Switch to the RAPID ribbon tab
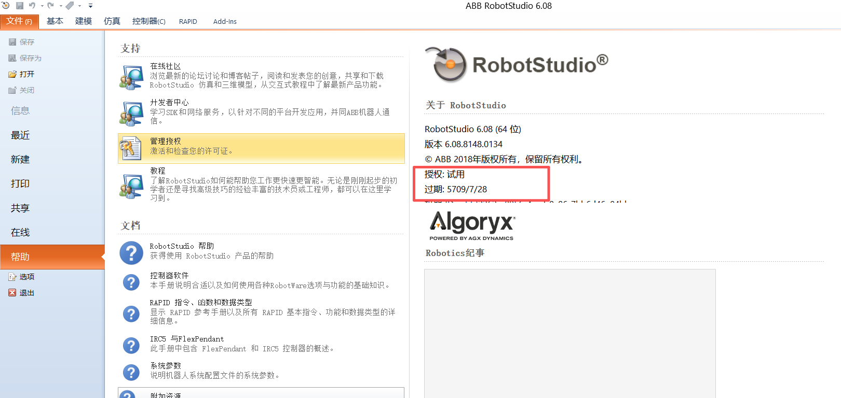Screen dimensions: 841x398 [x=188, y=21]
